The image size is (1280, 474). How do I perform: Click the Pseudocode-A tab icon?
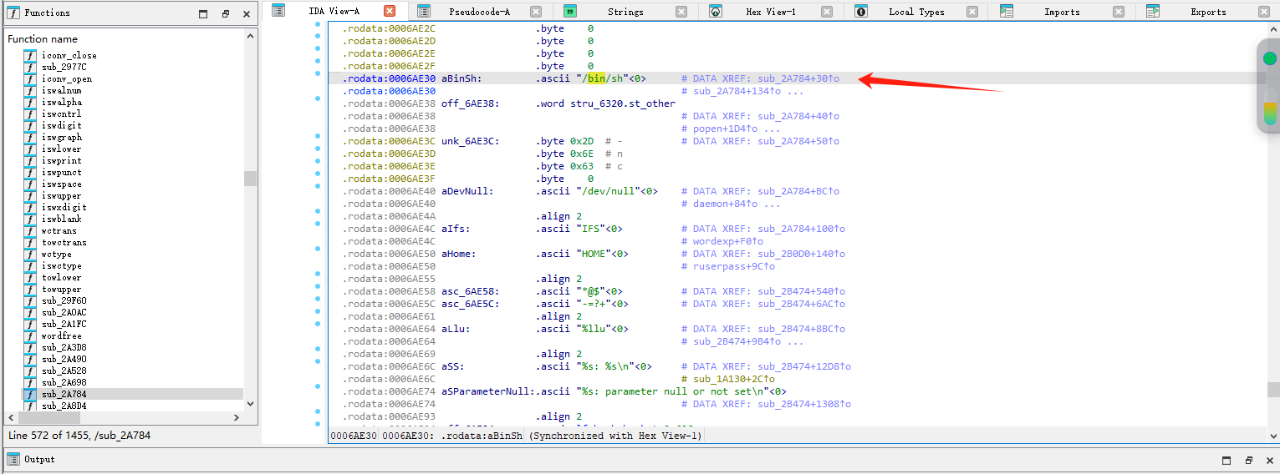424,12
